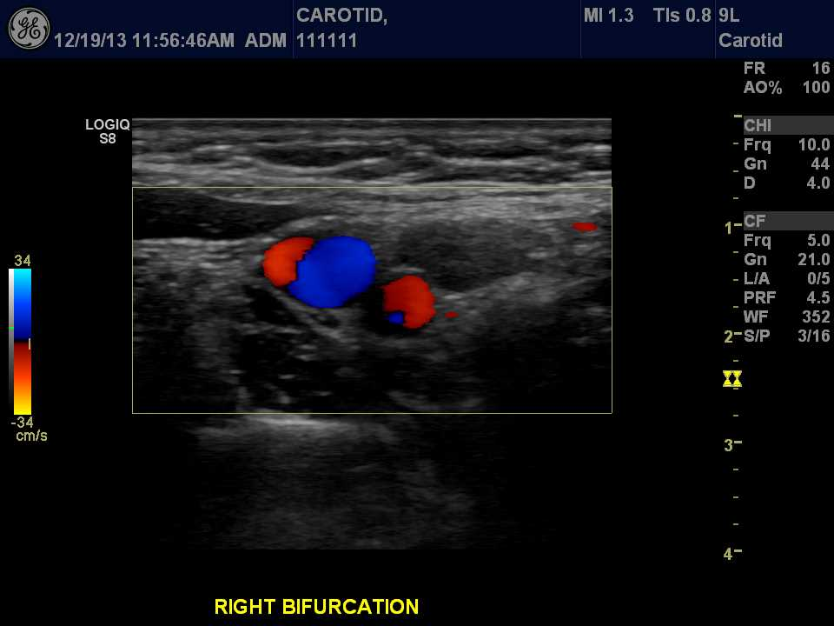Select the CHI parameter header
Screen dimensions: 834x626
(x=758, y=125)
